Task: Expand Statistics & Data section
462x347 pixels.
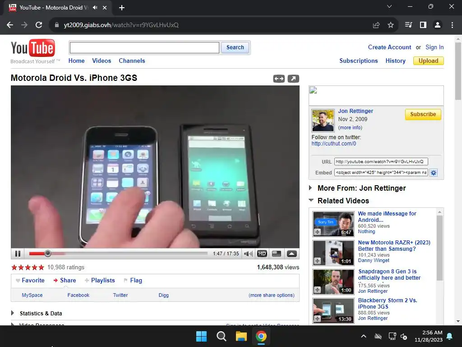Action: tap(13, 313)
